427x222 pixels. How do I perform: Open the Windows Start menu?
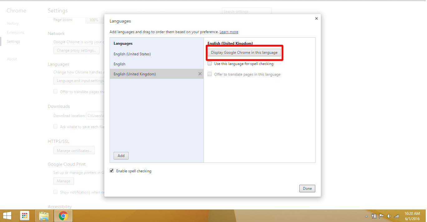point(7,216)
